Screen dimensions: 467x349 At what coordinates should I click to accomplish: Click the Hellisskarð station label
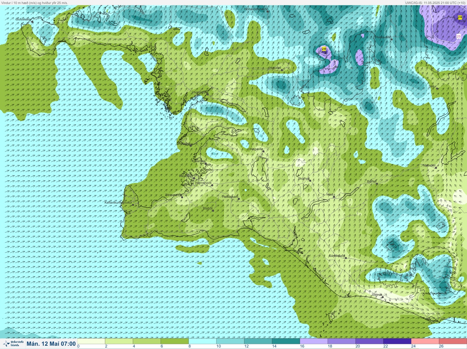pyautogui.click(x=230, y=197)
